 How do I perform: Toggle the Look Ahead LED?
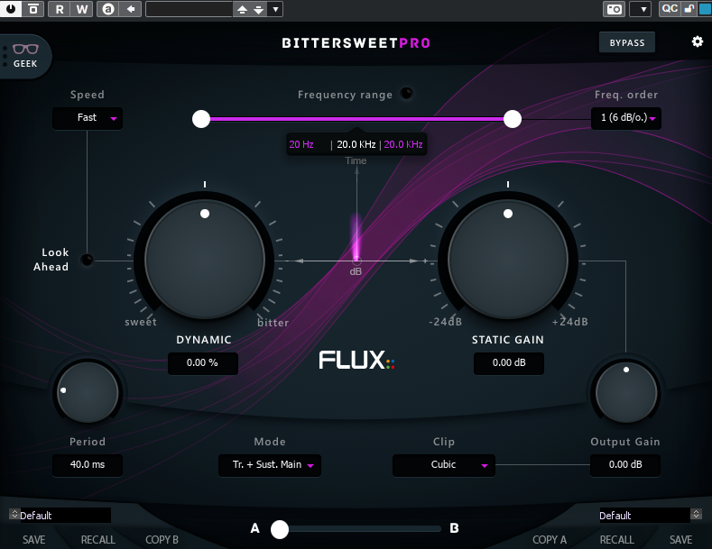point(87,260)
